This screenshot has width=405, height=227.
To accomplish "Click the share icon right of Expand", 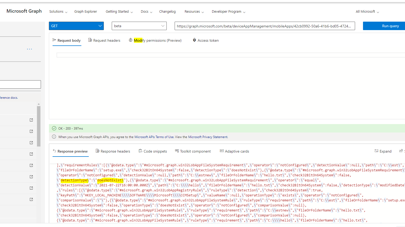I will pos(401,151).
